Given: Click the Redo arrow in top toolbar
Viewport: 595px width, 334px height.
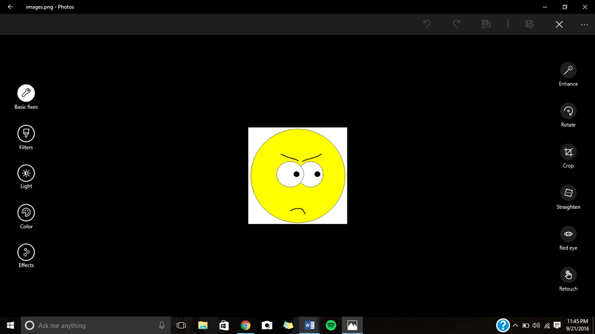Looking at the screenshot, I should 457,24.
